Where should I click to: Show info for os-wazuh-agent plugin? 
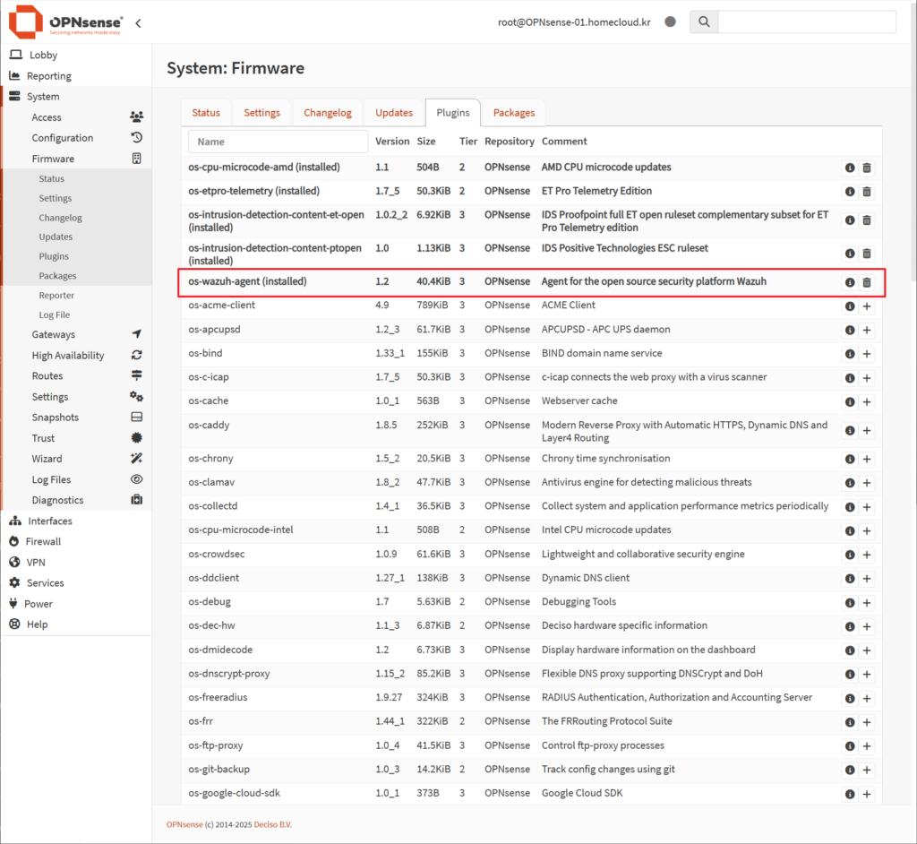point(849,282)
